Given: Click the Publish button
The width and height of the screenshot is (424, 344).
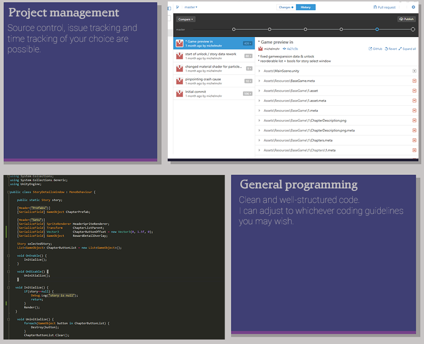Looking at the screenshot, I should tap(406, 19).
